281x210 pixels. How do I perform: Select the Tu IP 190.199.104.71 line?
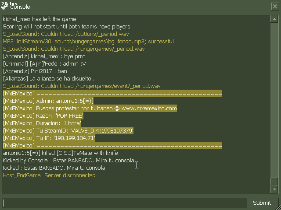pyautogui.click(x=49, y=138)
